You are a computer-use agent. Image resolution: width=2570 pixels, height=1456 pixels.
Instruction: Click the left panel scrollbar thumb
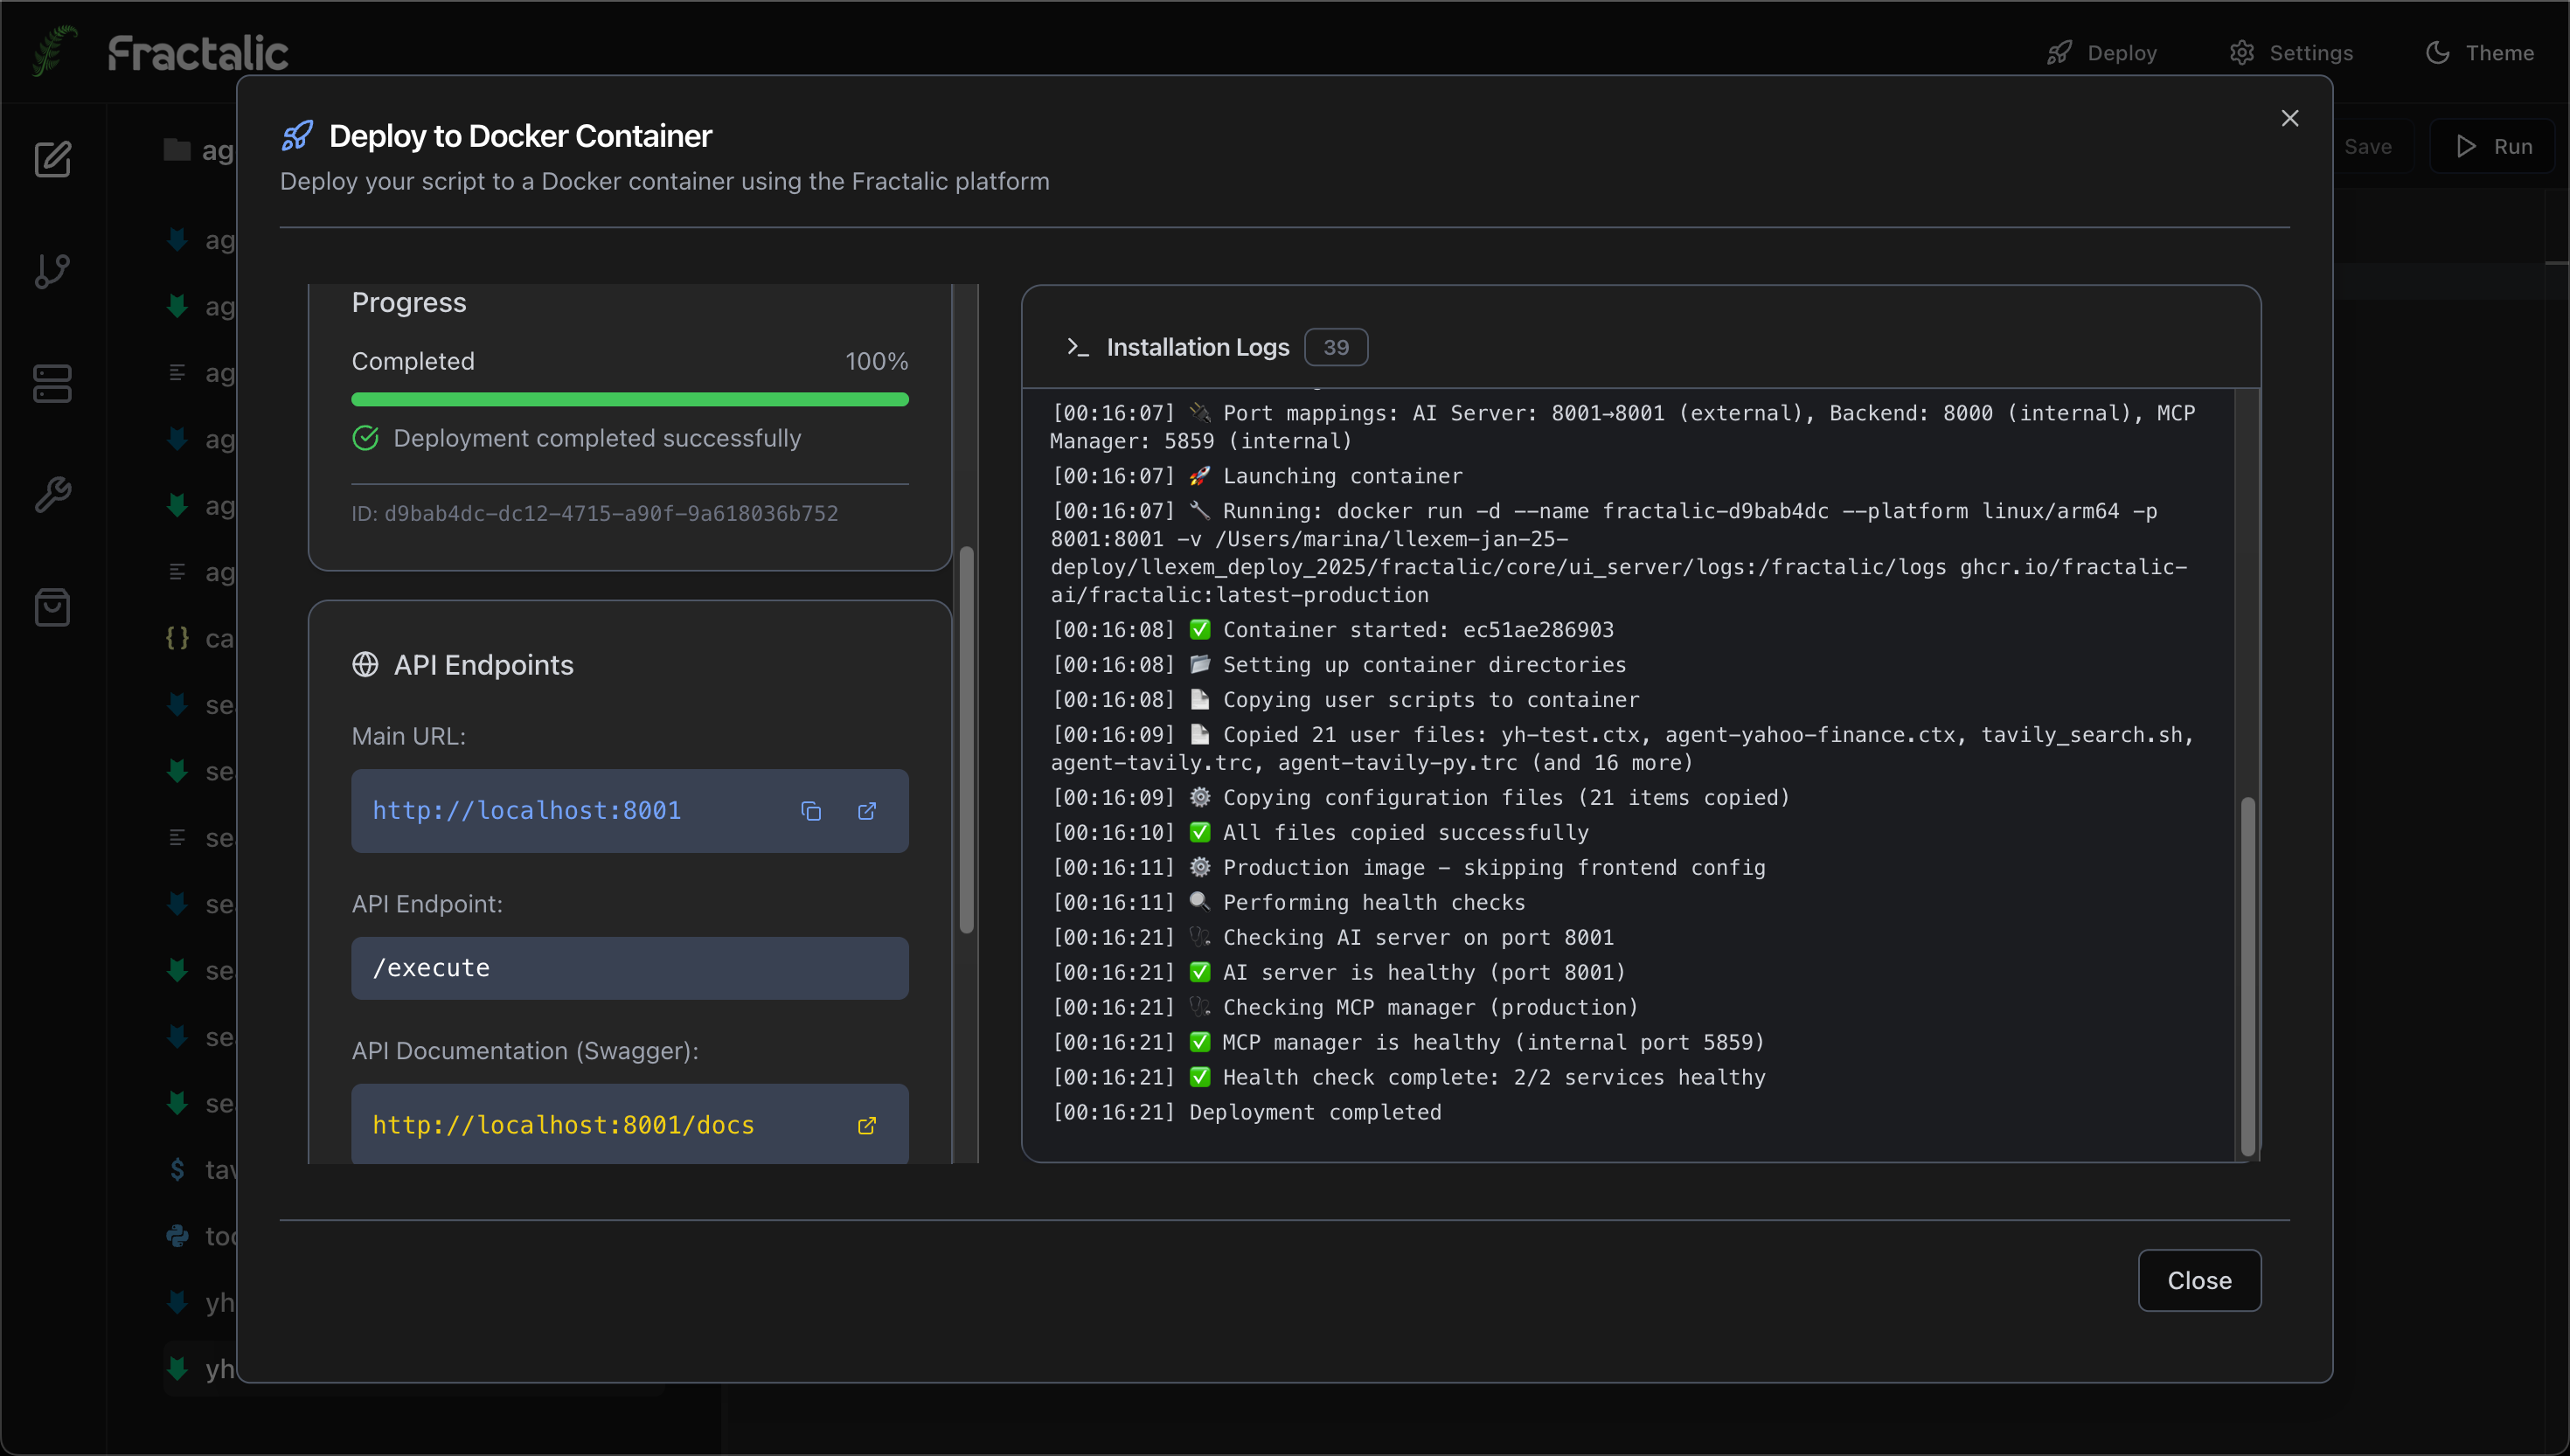[x=966, y=740]
